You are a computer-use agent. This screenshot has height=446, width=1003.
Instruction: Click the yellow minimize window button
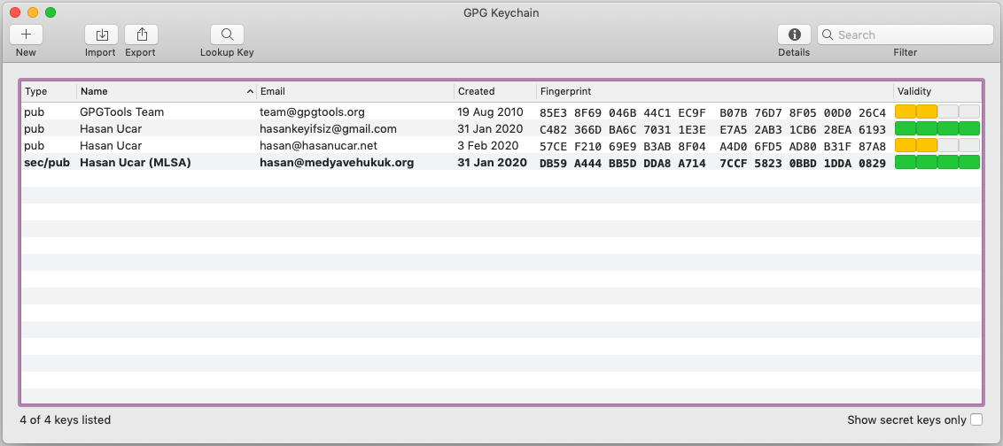pos(33,12)
